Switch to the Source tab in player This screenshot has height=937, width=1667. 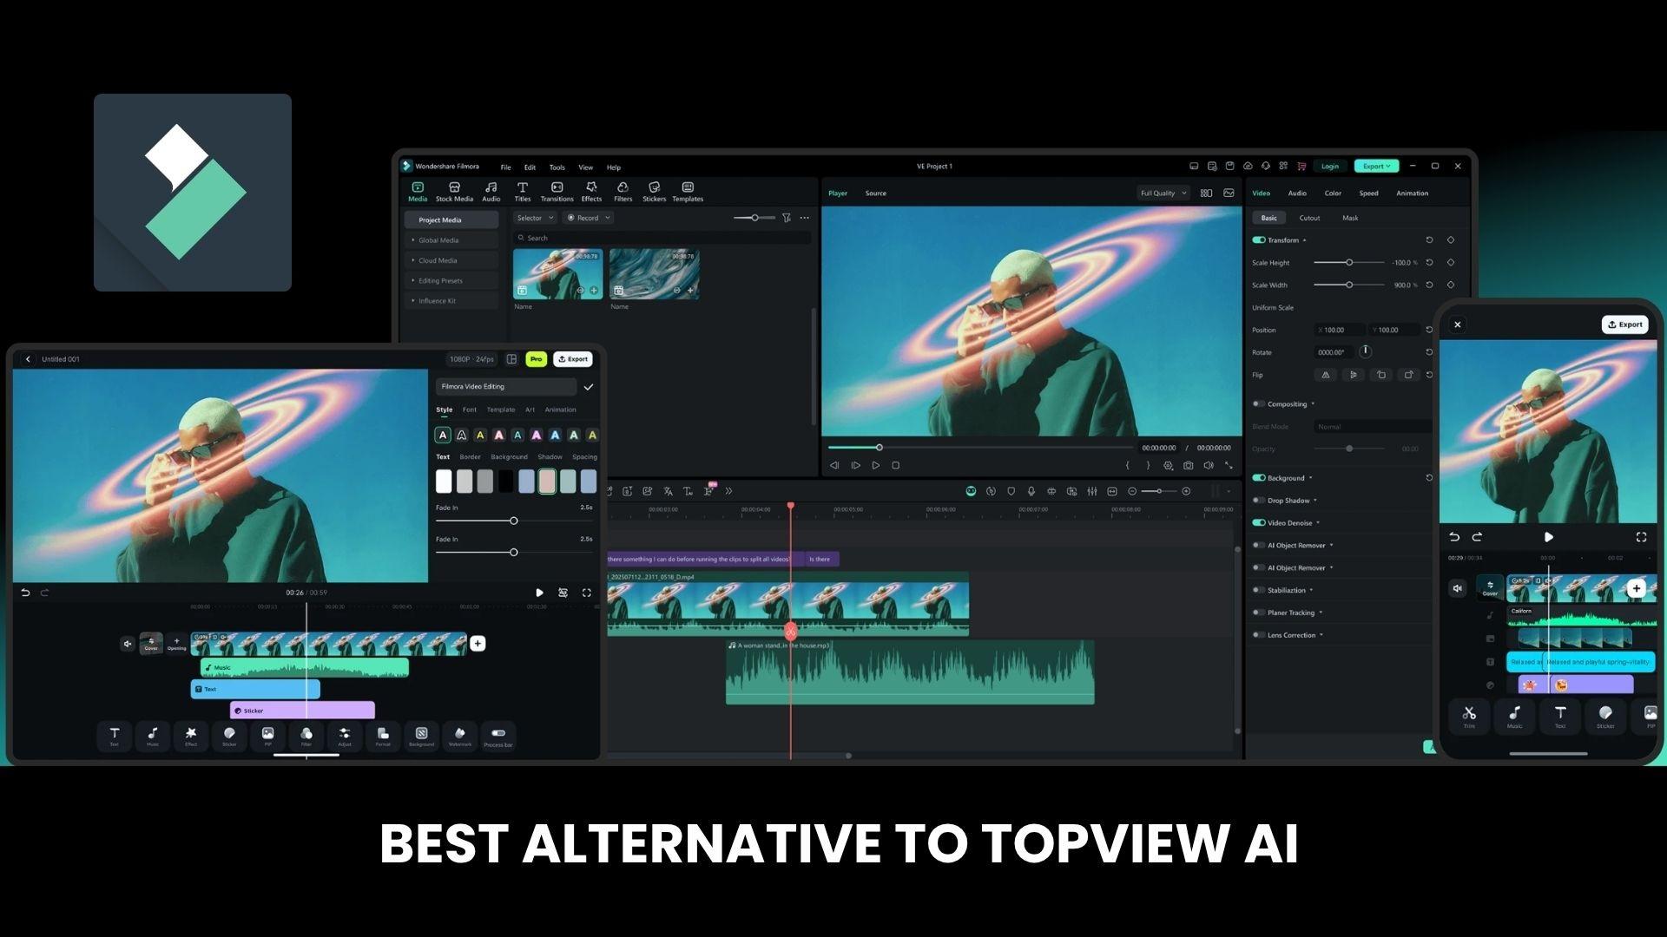click(x=876, y=193)
